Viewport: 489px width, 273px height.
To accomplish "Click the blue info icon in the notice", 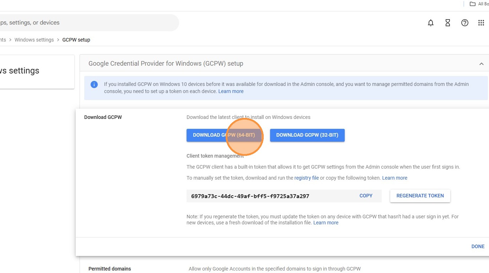I will click(94, 84).
